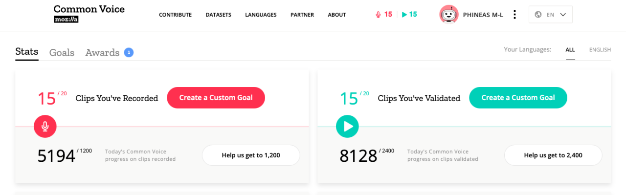The height and width of the screenshot is (195, 626).
Task: Create a custom goal for recorded clips
Action: [x=216, y=98]
